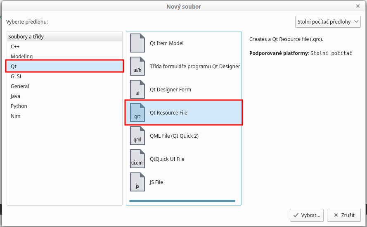Viewport: 367px width, 227px height.
Task: Click the ui/h form class icon
Action: click(137, 66)
